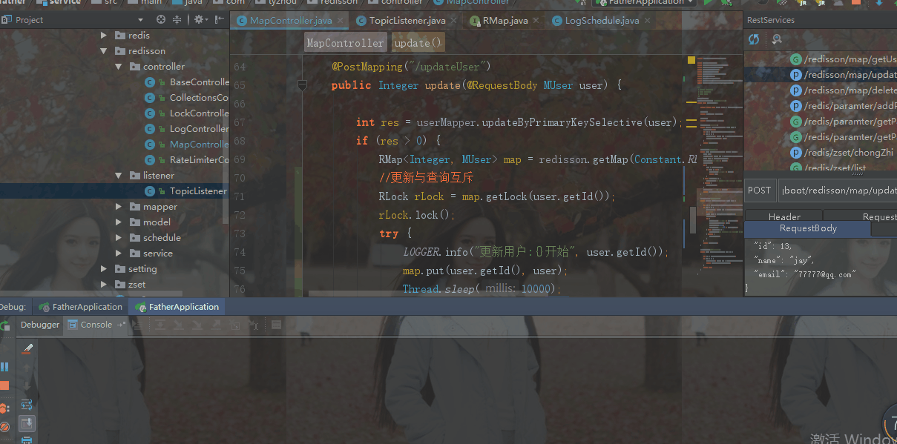Open the Debugger tab in Debug panel

(40, 325)
